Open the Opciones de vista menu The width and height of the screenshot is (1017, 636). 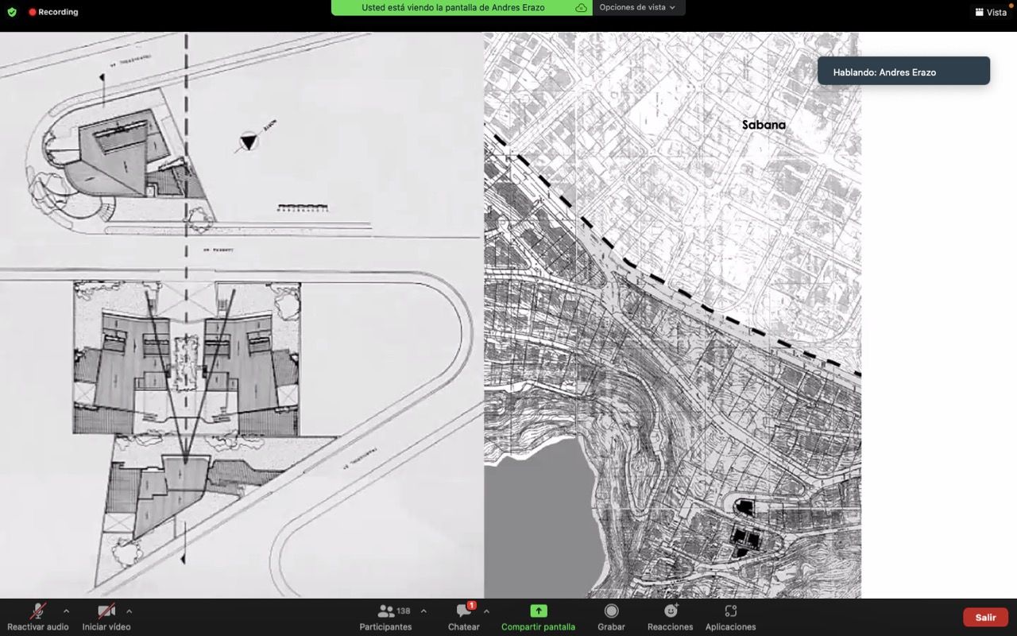click(x=637, y=7)
